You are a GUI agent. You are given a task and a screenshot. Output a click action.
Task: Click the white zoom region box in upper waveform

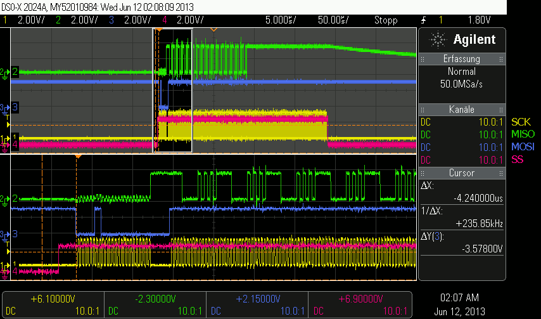pyautogui.click(x=172, y=91)
